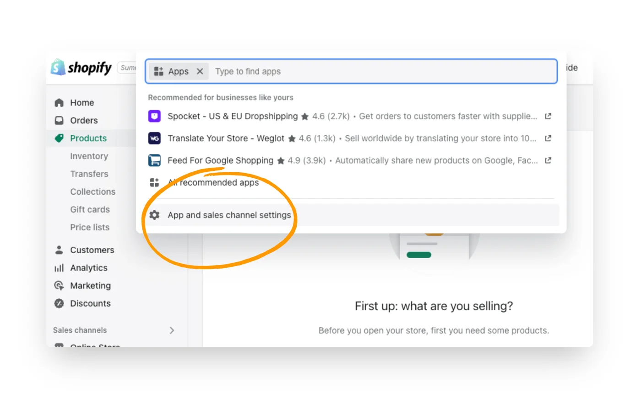The height and width of the screenshot is (393, 630).
Task: Select the Spocket app icon
Action: click(x=154, y=116)
